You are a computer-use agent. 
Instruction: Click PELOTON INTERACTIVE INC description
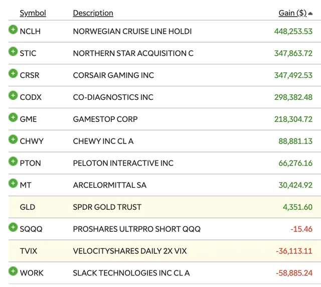123,163
